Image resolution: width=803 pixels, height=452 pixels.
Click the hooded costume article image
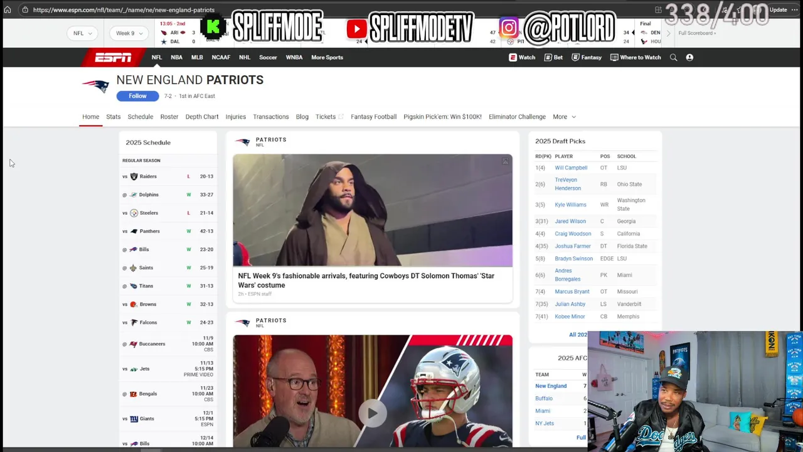(x=373, y=210)
